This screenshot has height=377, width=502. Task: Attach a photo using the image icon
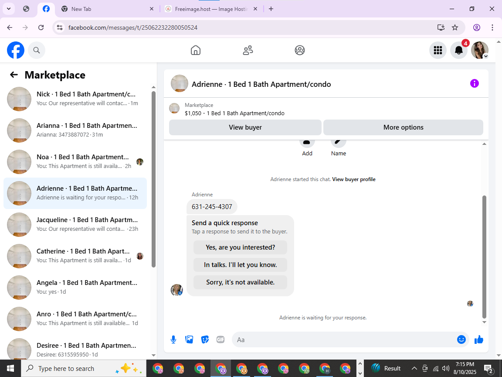coord(189,339)
